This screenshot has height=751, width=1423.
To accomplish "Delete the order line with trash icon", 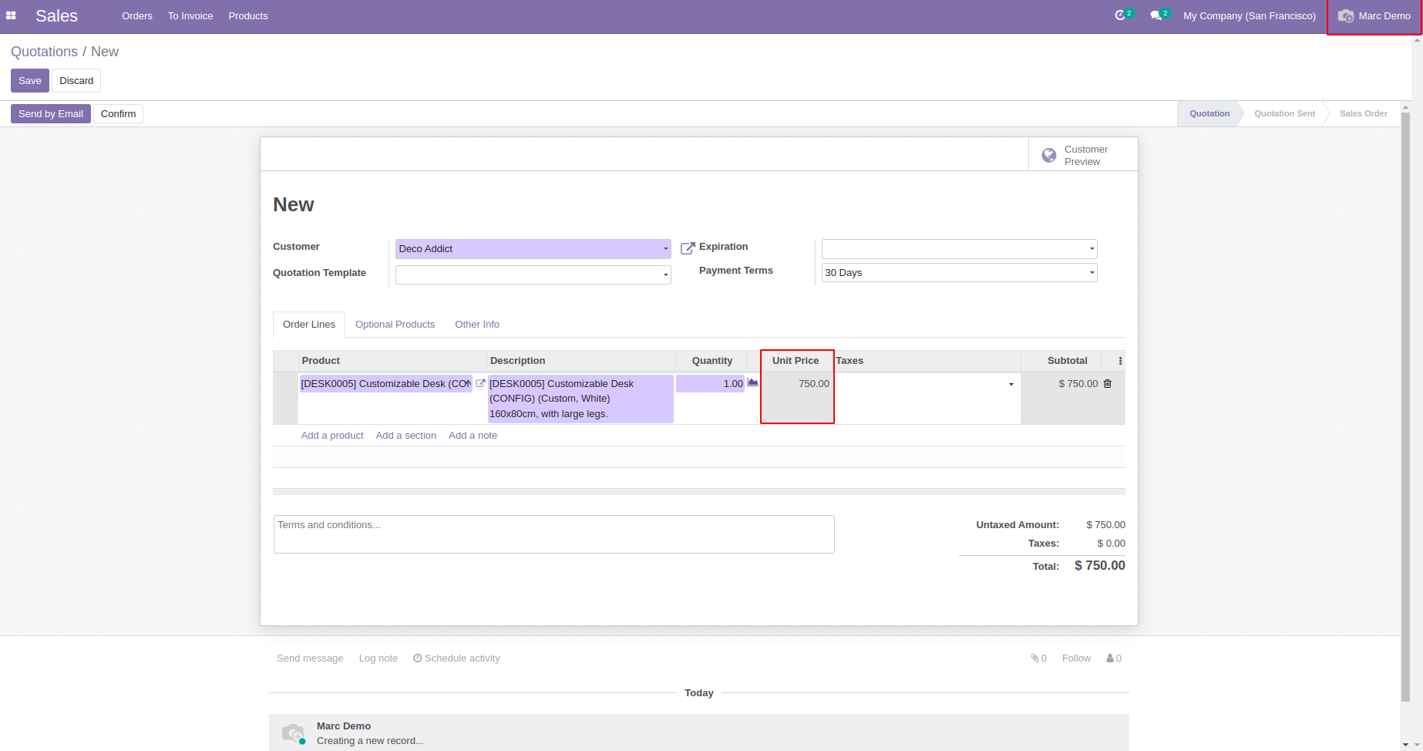I will [x=1108, y=383].
